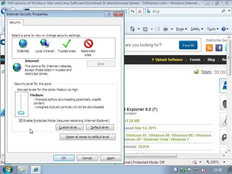Click the muted volume tray icon
Screen dimensions: 232x174
204,170
